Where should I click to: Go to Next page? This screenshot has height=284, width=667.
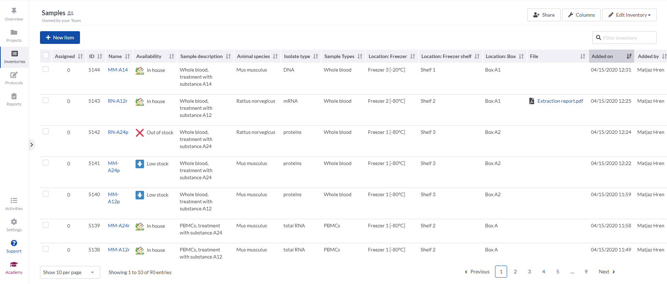[x=607, y=272]
